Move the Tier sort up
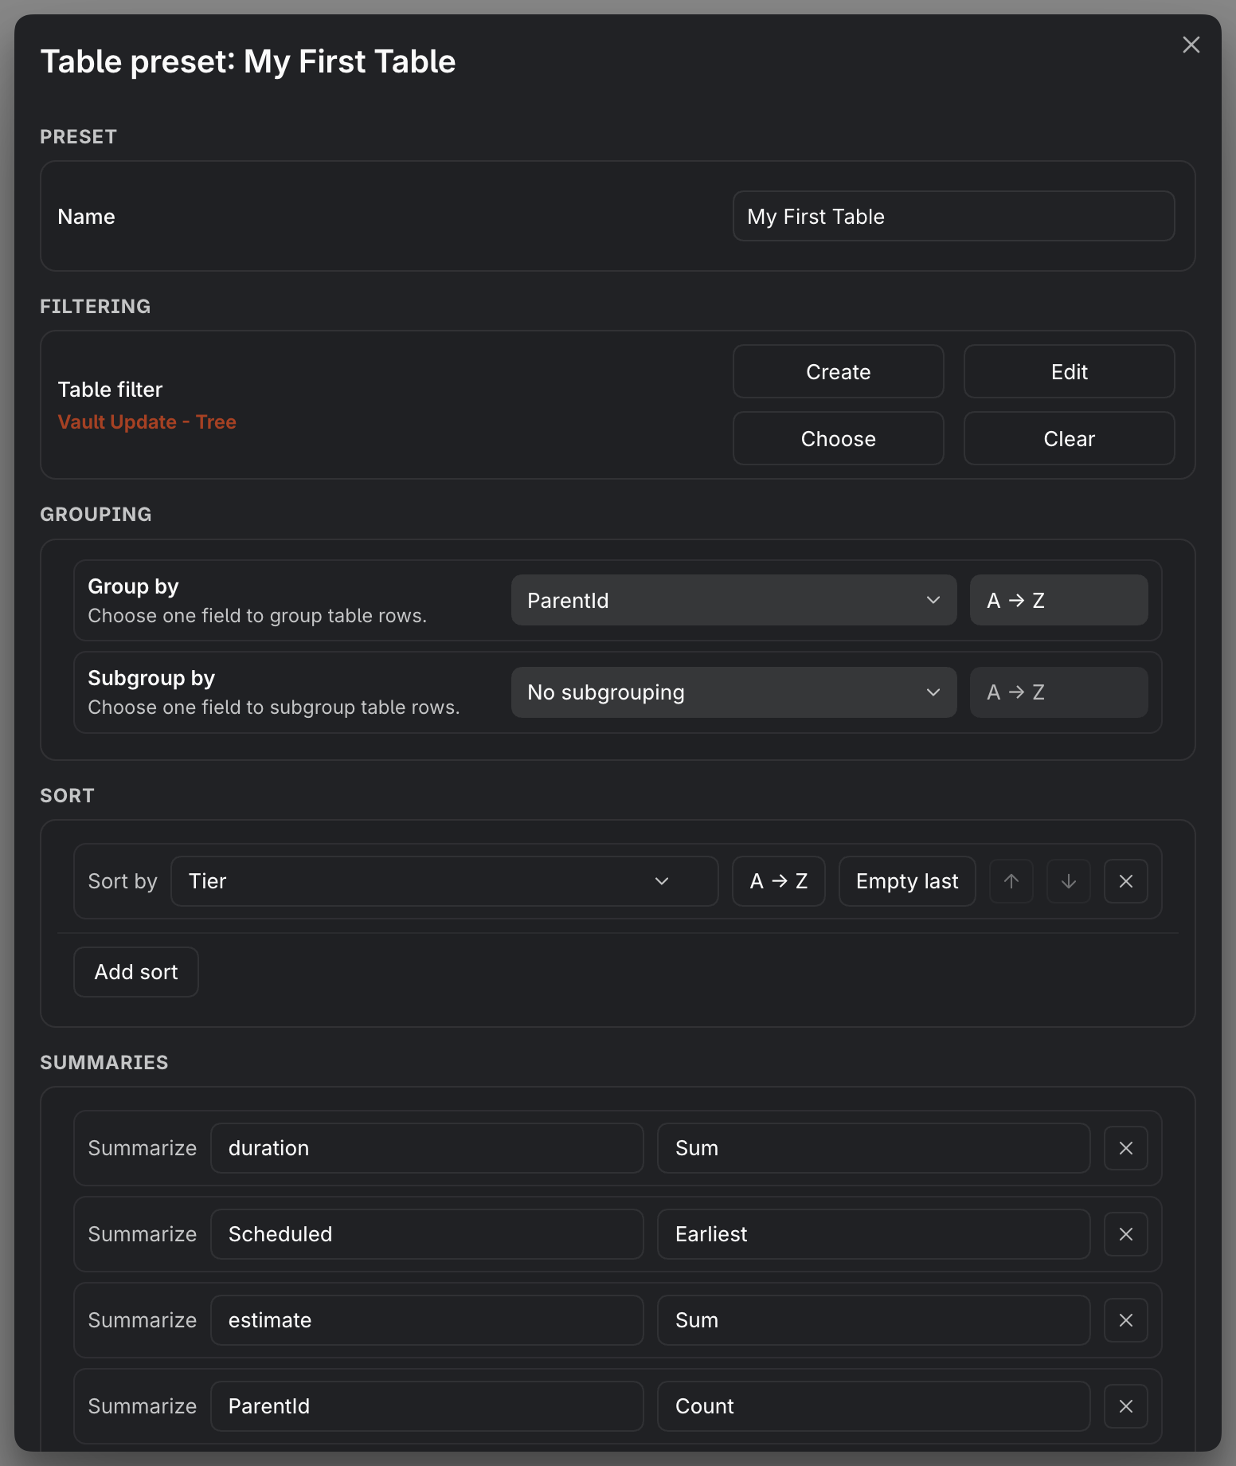This screenshot has height=1466, width=1236. (1011, 881)
